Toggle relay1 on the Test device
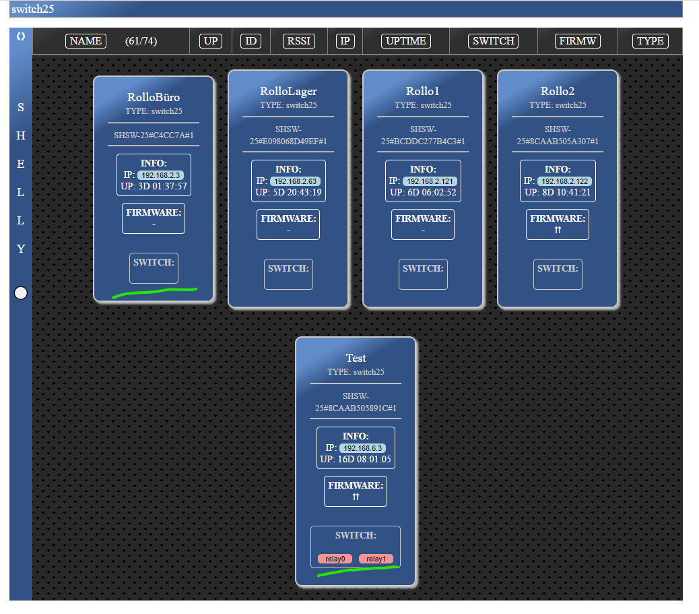 pyautogui.click(x=376, y=559)
